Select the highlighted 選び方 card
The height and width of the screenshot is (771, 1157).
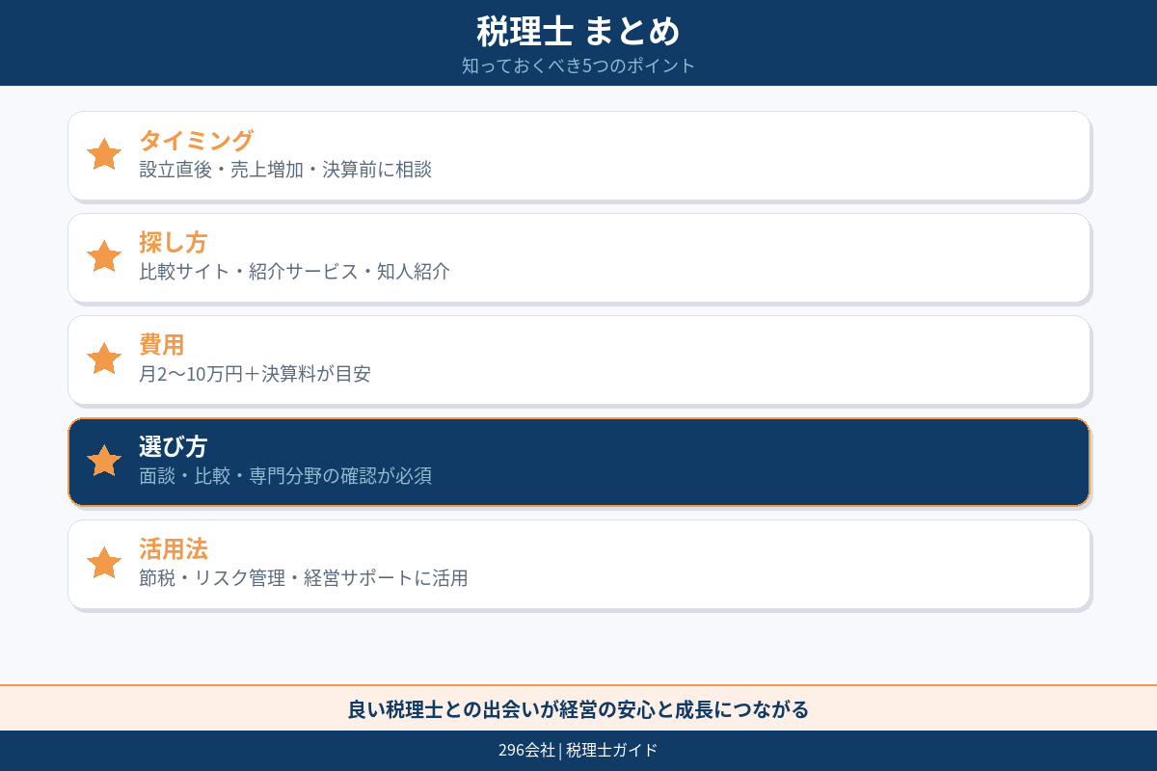click(x=578, y=461)
